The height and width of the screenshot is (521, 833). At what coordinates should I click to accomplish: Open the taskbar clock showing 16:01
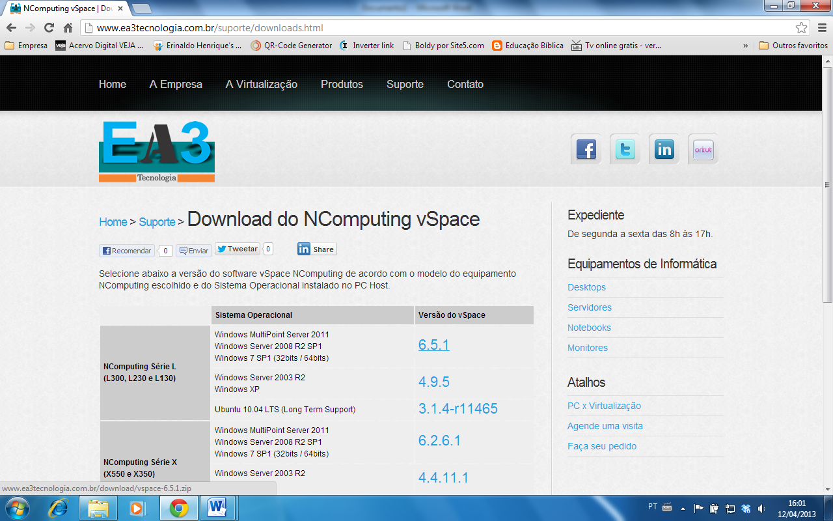(x=797, y=508)
